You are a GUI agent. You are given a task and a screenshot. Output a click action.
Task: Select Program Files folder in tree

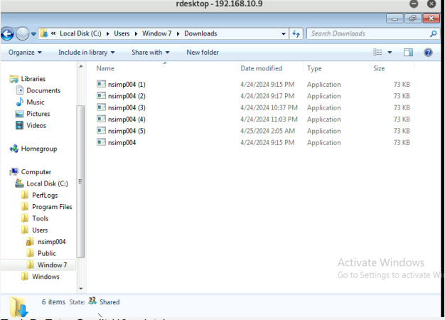coord(51,207)
